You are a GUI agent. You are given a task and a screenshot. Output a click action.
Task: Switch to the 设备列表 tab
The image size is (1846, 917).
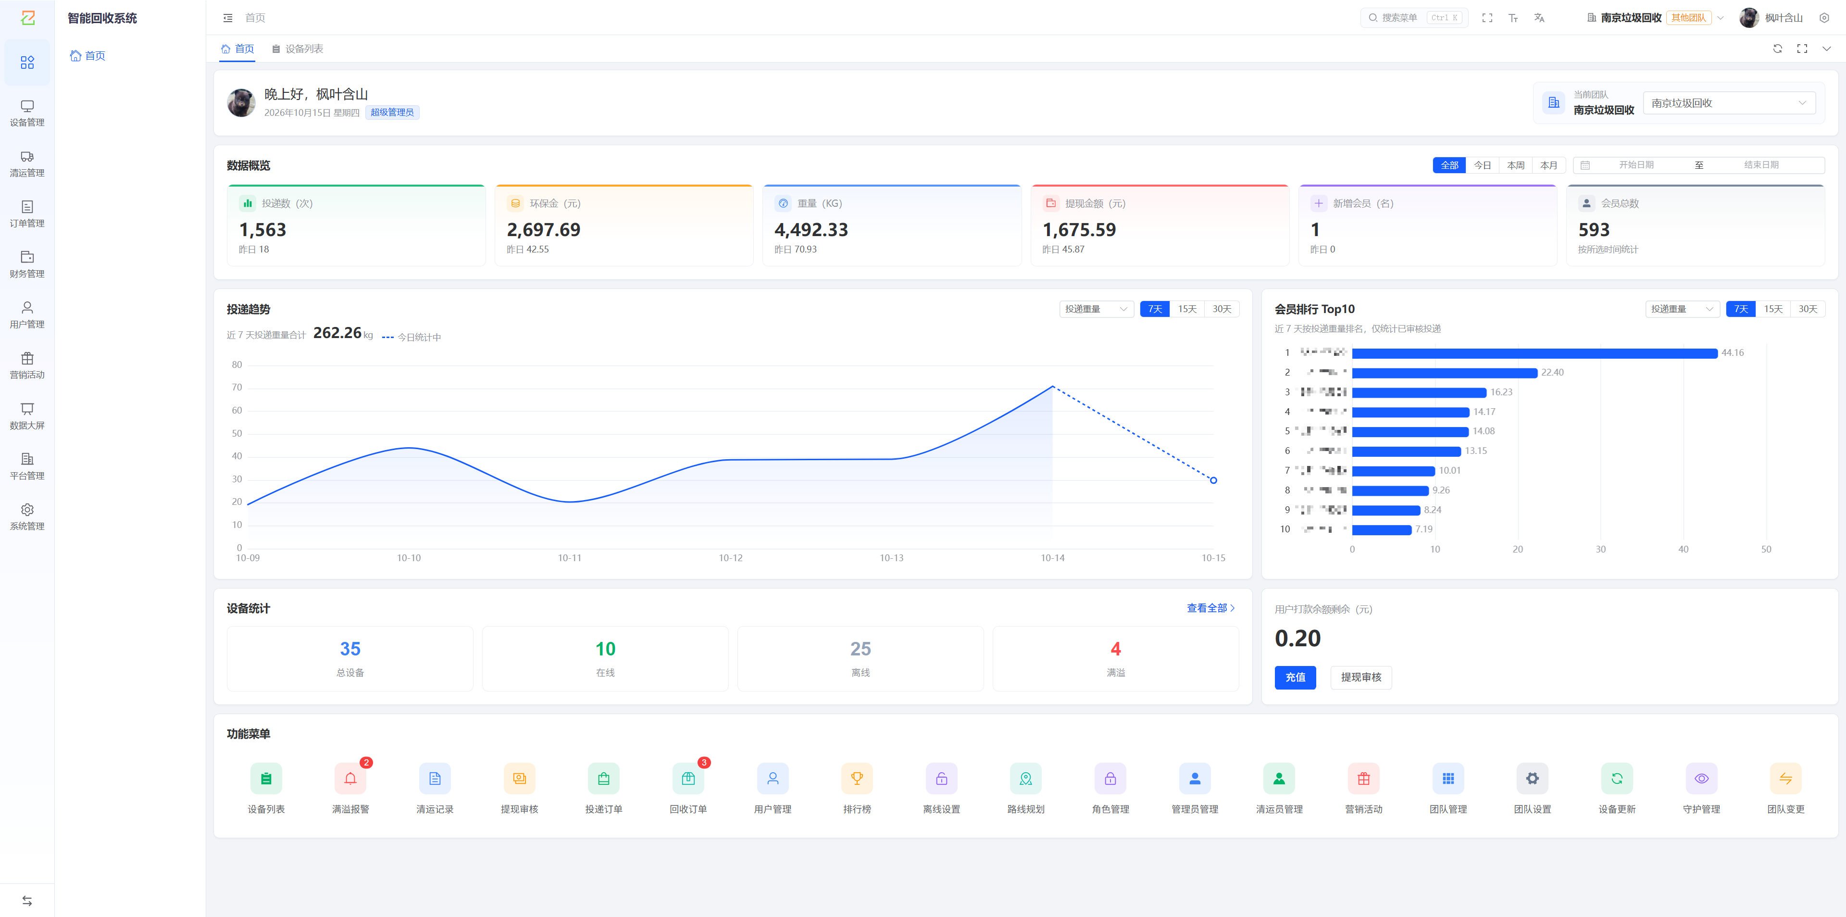tap(298, 49)
